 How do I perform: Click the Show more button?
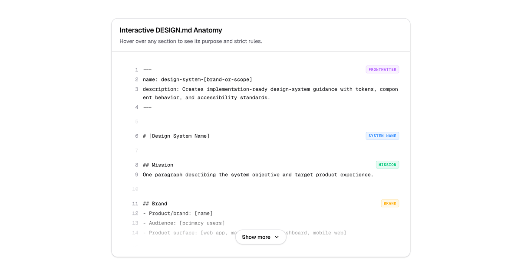coord(256,237)
